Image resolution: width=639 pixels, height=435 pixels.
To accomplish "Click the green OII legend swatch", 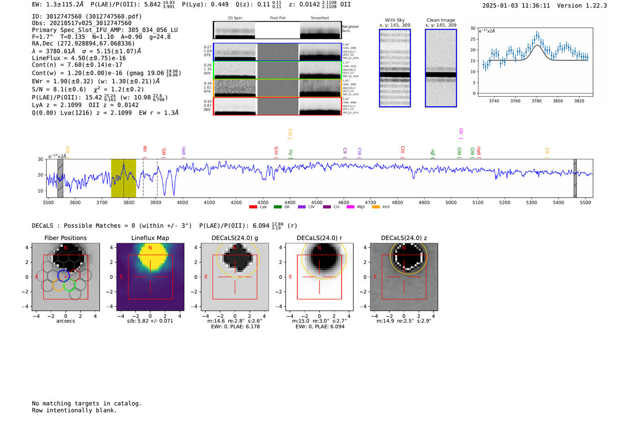I will [278, 207].
